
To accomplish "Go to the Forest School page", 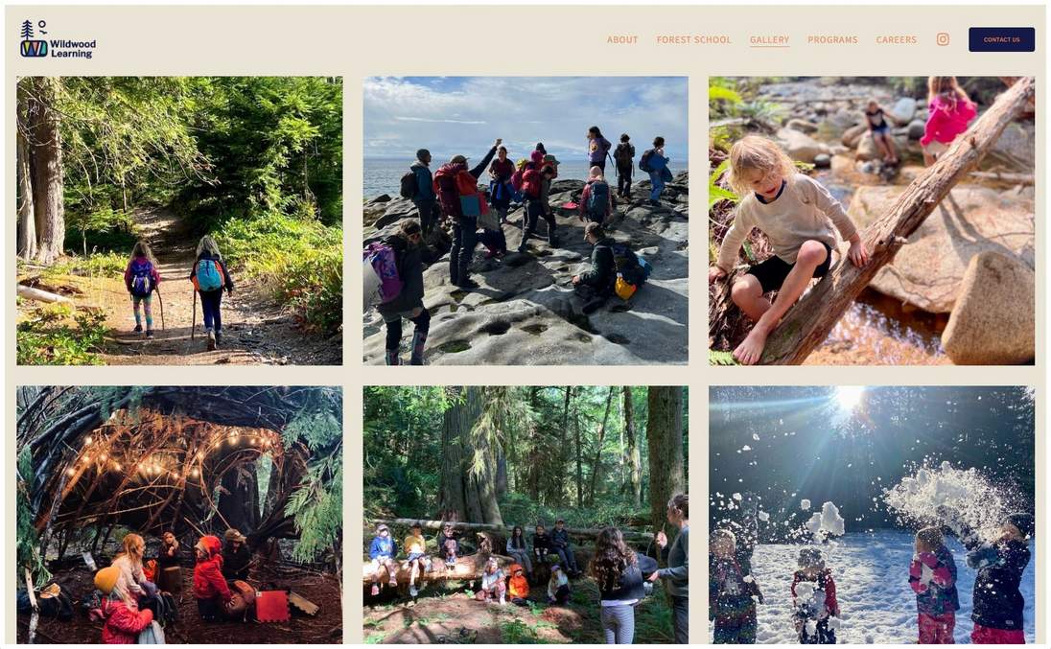I will pos(693,40).
